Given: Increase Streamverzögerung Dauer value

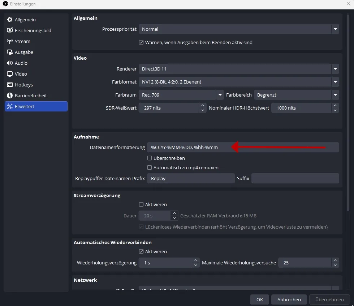Looking at the screenshot, I should 174,213.
